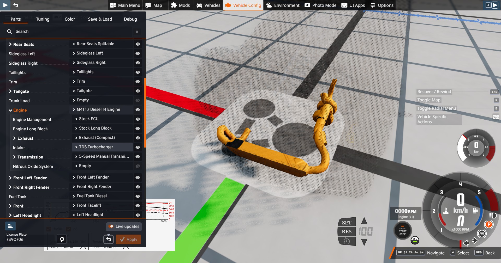Viewport: 501px width, 263px height.
Task: Toggle visibility of Trim part
Action: click(138, 82)
